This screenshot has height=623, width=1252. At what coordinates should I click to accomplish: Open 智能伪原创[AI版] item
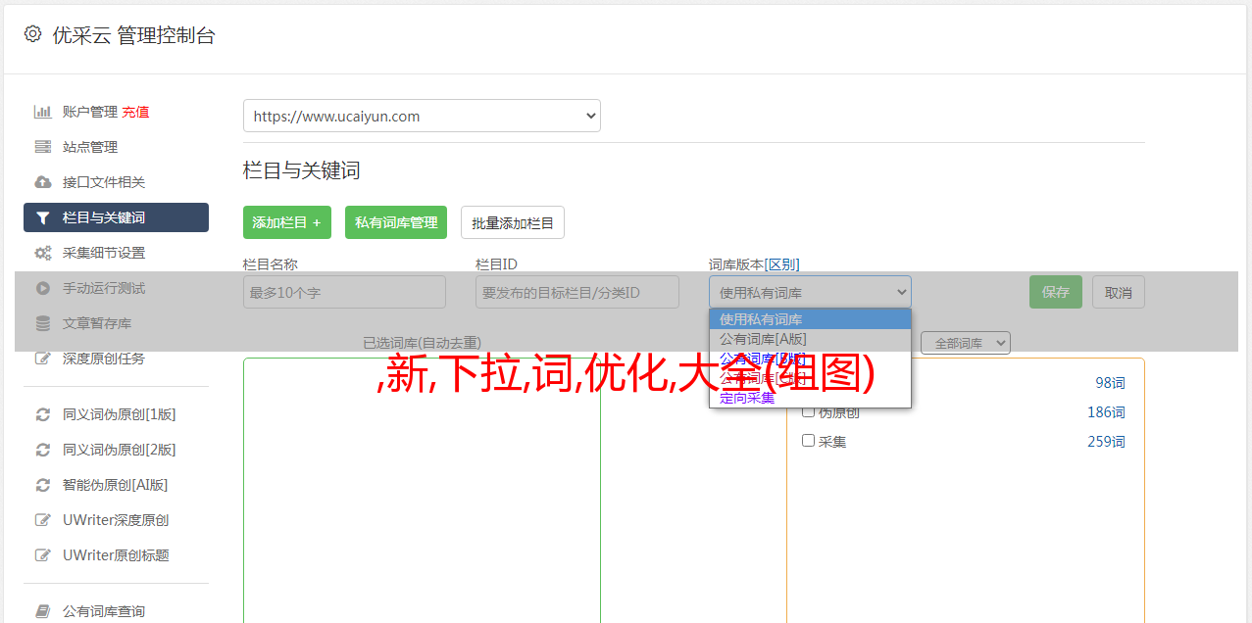click(x=116, y=485)
